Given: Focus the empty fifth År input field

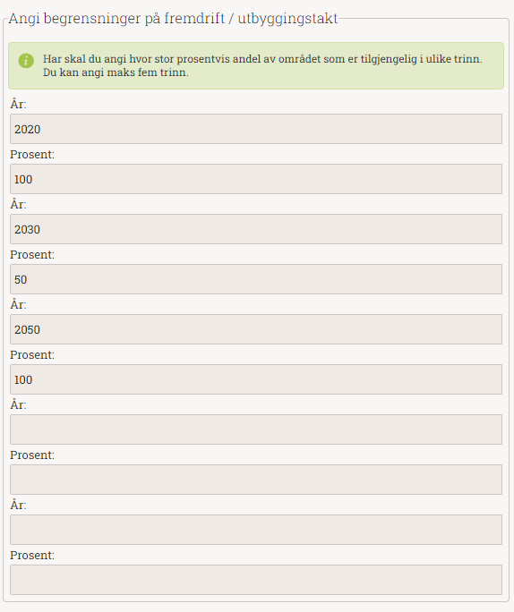Looking at the screenshot, I should tap(256, 530).
